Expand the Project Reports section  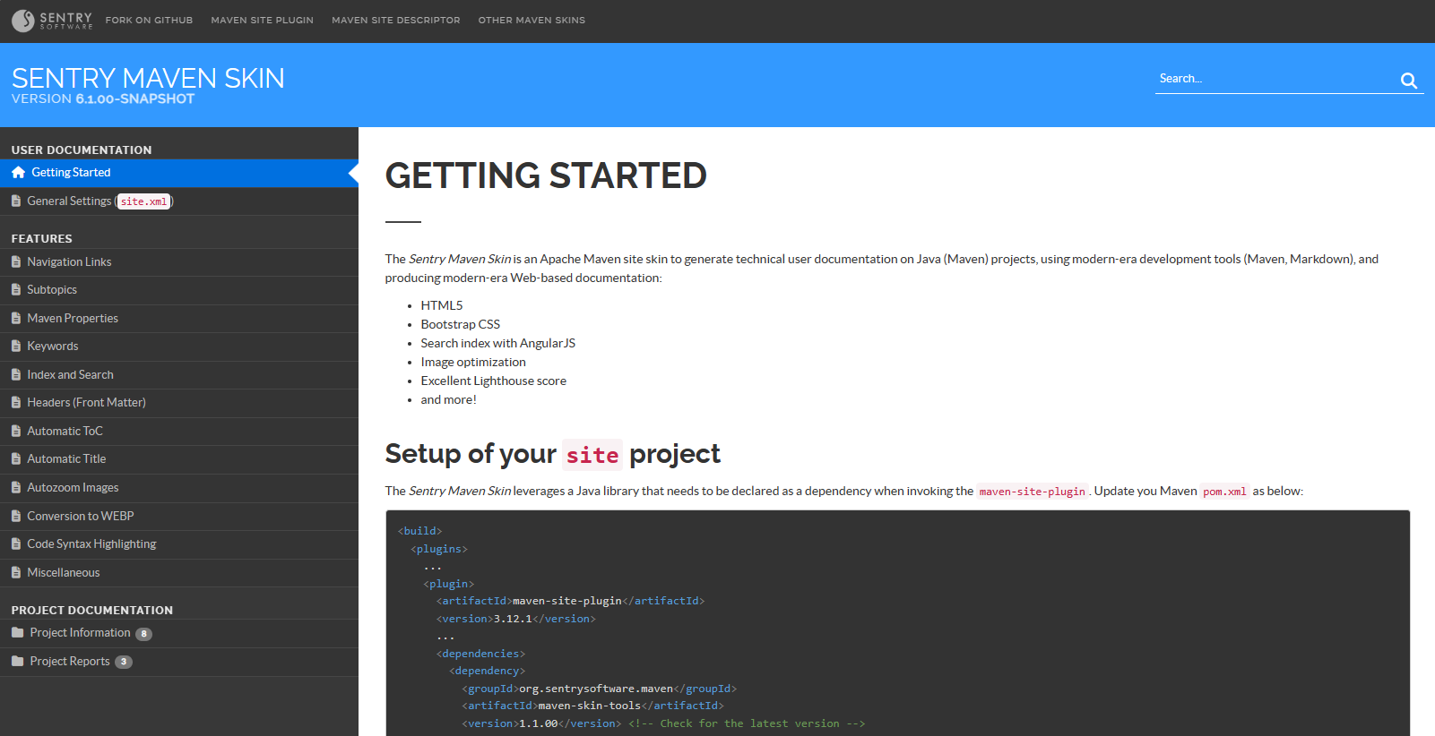pos(179,662)
